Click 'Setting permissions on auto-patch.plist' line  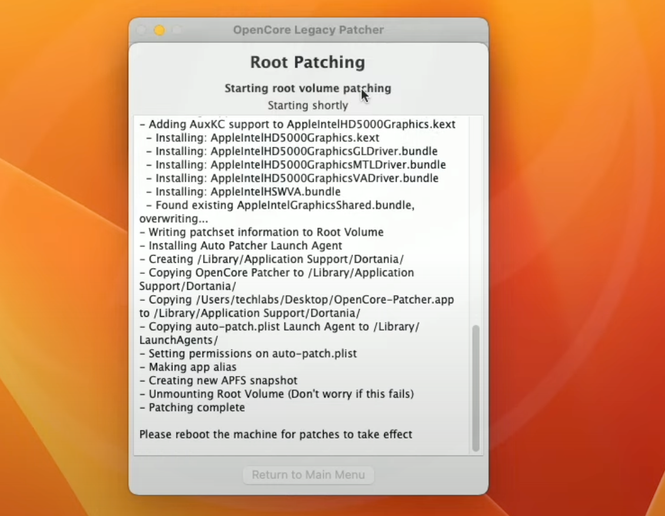(248, 353)
